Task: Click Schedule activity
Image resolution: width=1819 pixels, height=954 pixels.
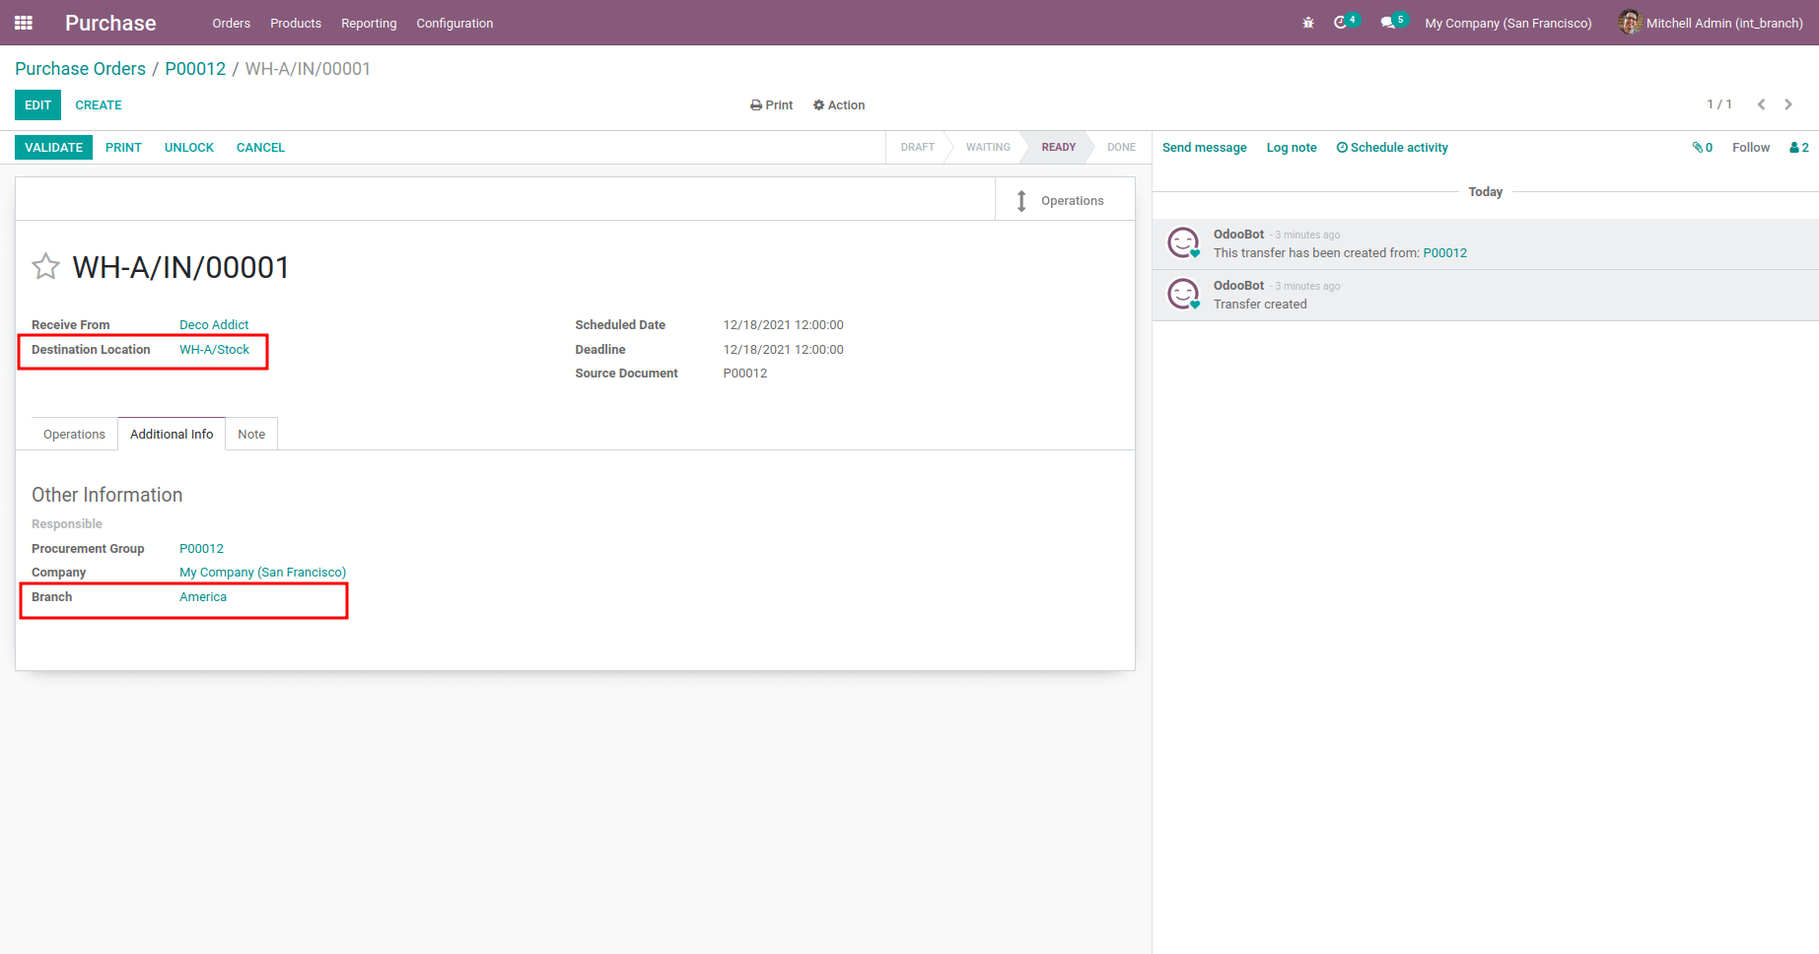Action: coord(1392,148)
